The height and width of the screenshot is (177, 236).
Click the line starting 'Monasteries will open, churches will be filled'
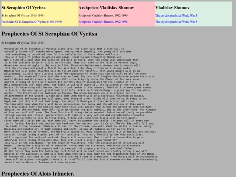pyautogui.click(x=72, y=71)
